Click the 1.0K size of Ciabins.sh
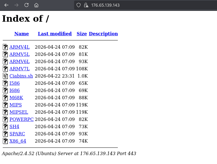The image size is (217, 164). coord(83,76)
